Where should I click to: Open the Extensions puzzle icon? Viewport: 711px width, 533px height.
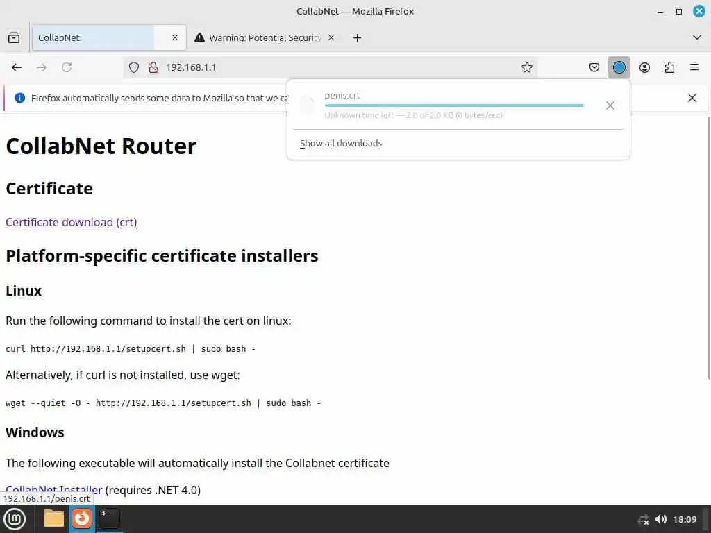pyautogui.click(x=669, y=67)
